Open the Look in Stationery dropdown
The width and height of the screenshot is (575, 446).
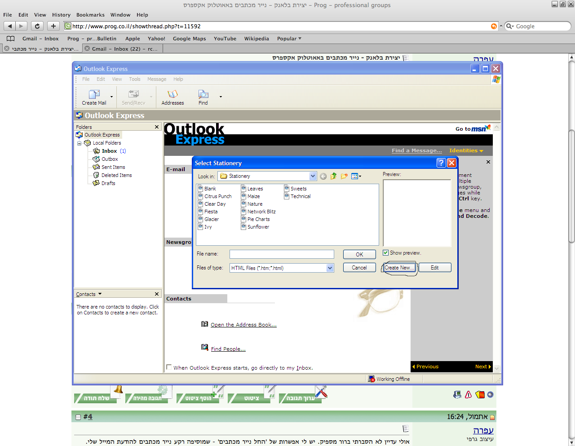(x=313, y=176)
